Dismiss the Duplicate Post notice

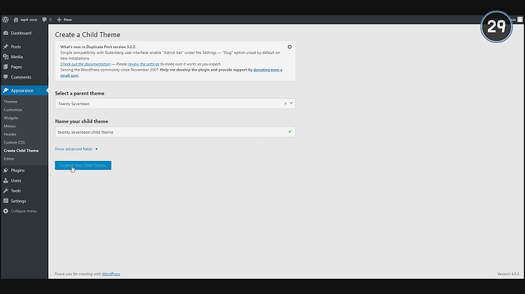click(289, 47)
